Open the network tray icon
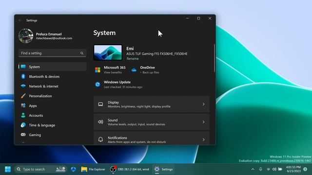Viewport: 312px width, 175px height. 268,169
